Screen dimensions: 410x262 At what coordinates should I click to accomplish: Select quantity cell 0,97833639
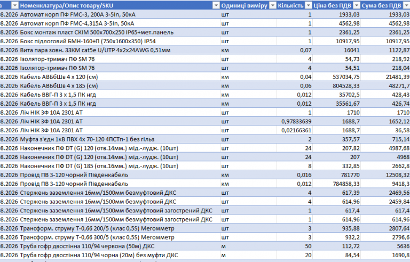click(295, 121)
